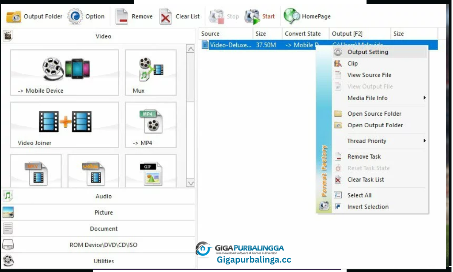
Task: Open the Media File Info submenu
Action: coord(380,98)
